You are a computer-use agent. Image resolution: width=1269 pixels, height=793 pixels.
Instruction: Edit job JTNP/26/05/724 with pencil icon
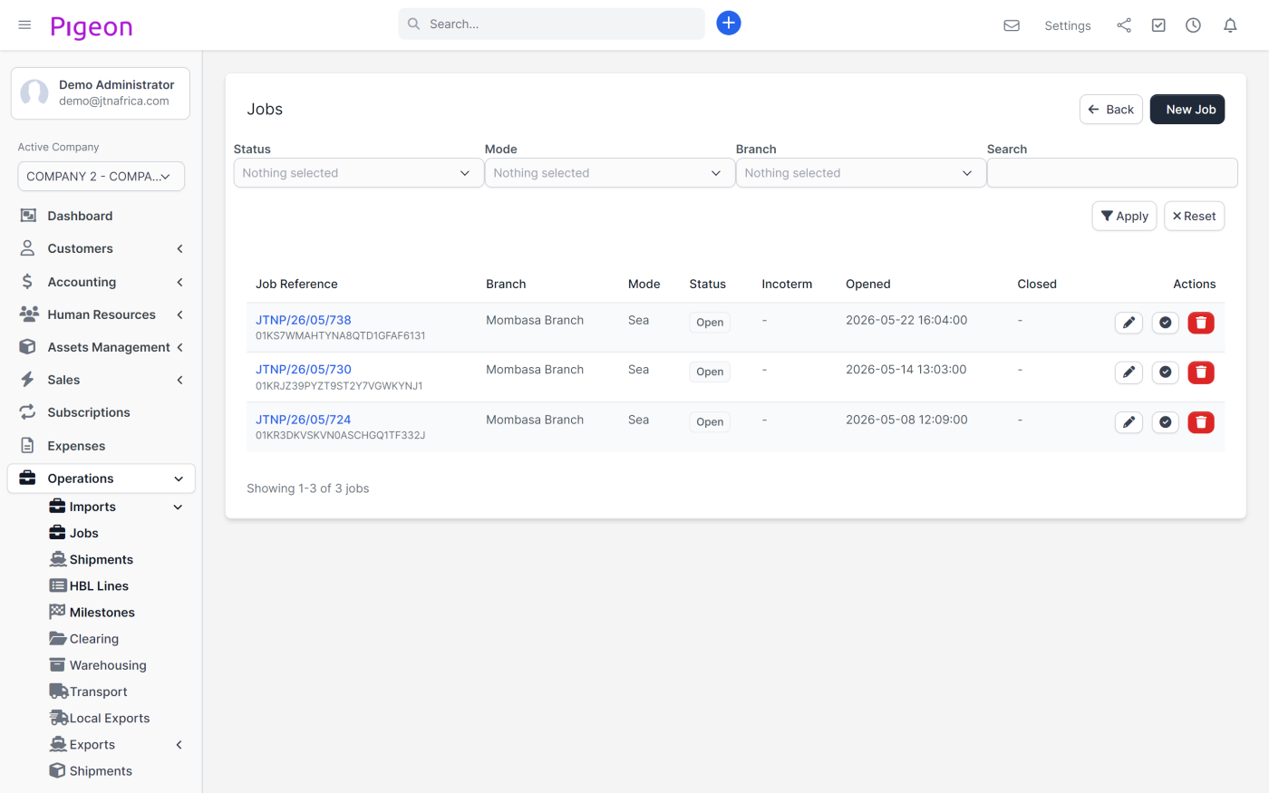[1129, 421]
